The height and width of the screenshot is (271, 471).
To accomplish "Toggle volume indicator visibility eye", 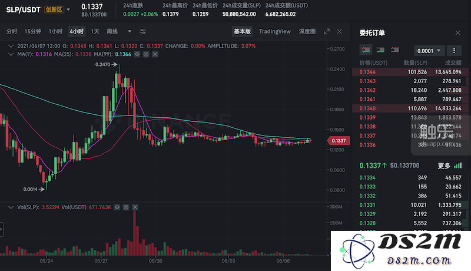I will [117, 207].
